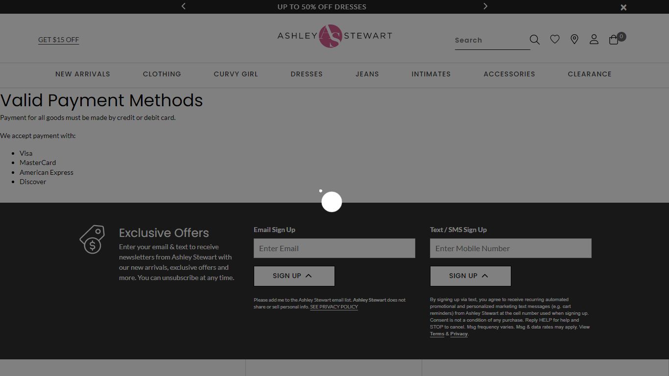Show the previous promo banner message
This screenshot has width=669, height=376.
click(x=183, y=6)
